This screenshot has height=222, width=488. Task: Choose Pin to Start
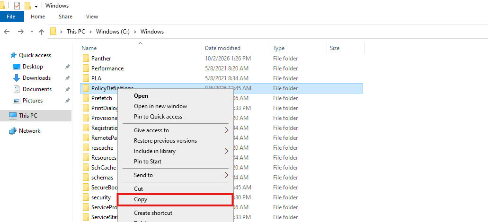point(175,162)
